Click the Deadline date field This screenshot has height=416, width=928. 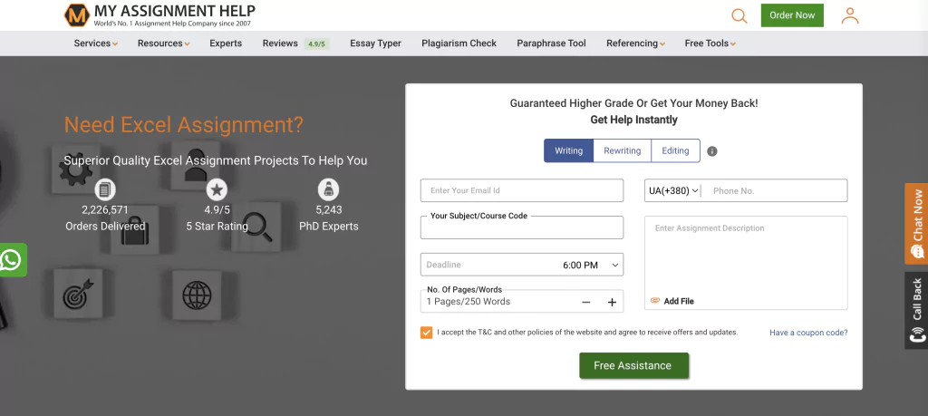click(x=488, y=265)
